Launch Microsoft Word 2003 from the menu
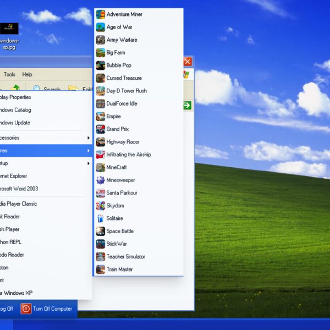This screenshot has width=330, height=330. 46,189
